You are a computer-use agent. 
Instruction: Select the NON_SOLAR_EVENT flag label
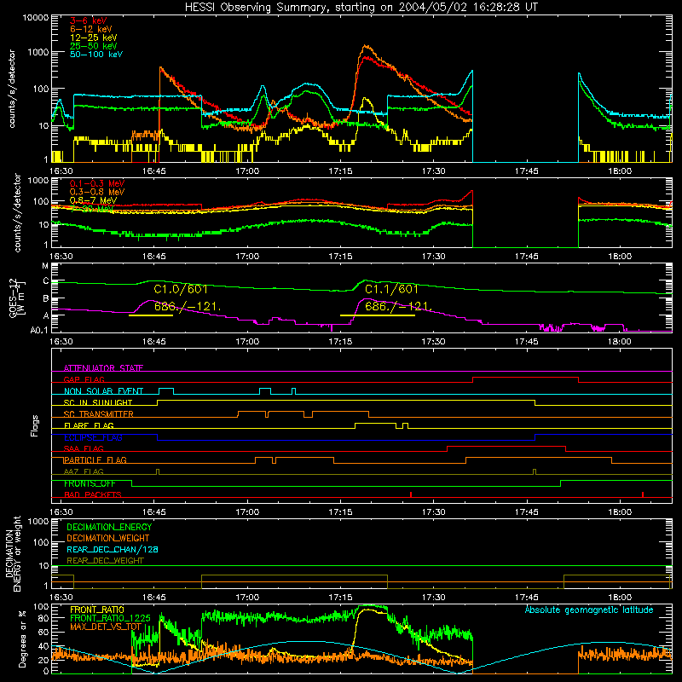click(x=103, y=391)
